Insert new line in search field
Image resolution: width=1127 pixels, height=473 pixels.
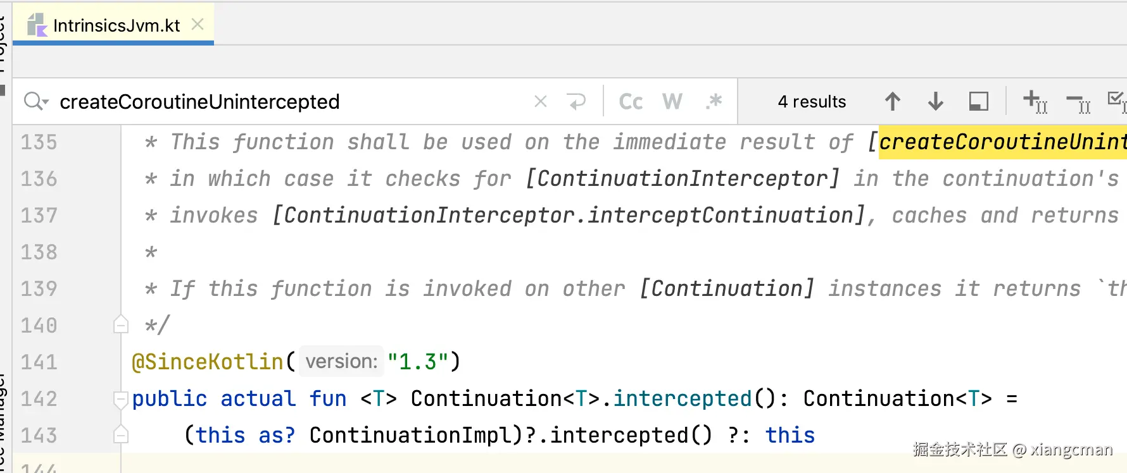pyautogui.click(x=576, y=101)
